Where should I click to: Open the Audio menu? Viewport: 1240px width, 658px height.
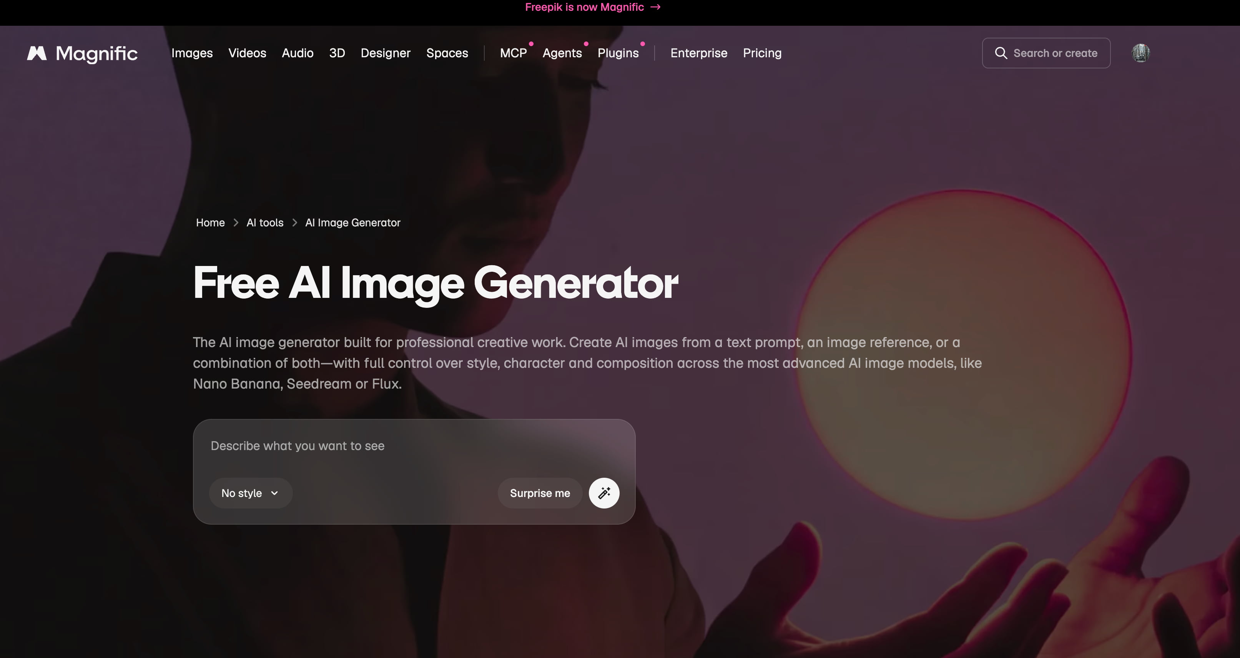(298, 53)
